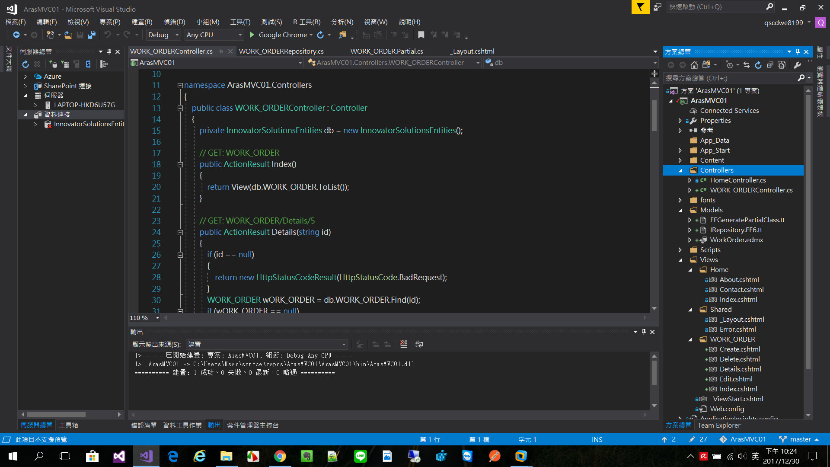Open the Debug configuration dropdown

point(177,35)
